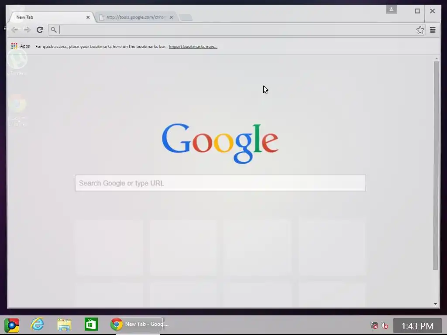Viewport: 447px width, 335px height.
Task: Click the Import bookmarks now link
Action: [193, 46]
